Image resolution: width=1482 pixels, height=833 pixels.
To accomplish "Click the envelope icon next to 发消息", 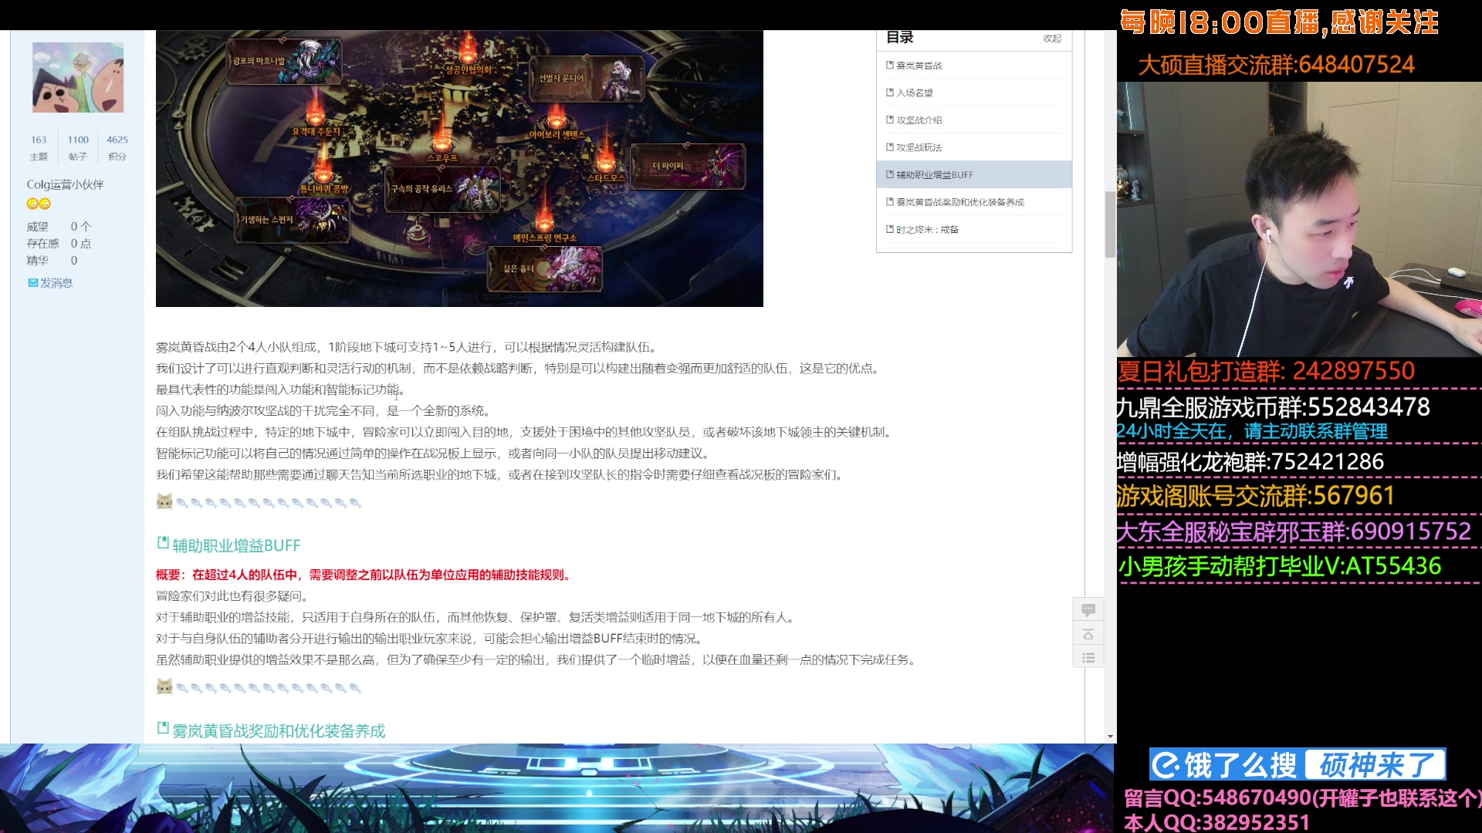I will click(33, 283).
